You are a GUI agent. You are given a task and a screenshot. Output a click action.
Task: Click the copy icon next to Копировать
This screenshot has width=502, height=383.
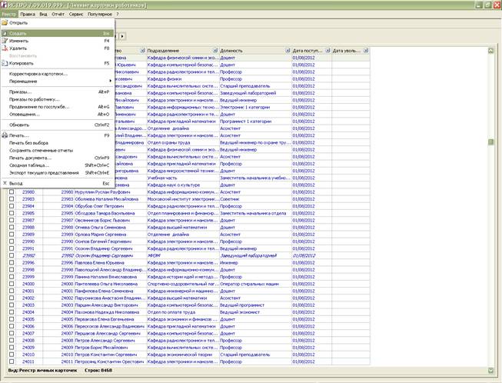pyautogui.click(x=5, y=63)
